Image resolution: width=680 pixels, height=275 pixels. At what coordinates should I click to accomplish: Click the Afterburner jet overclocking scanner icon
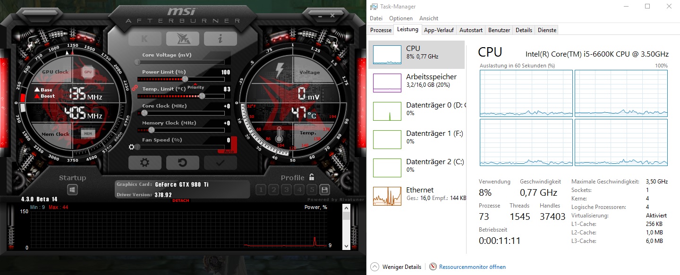182,39
